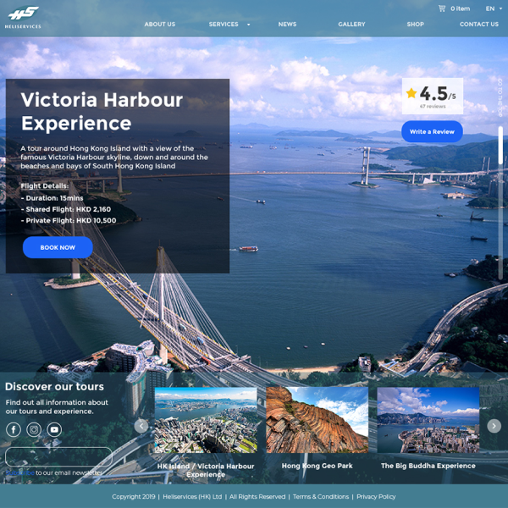Open the Instagram social icon

coord(34,429)
